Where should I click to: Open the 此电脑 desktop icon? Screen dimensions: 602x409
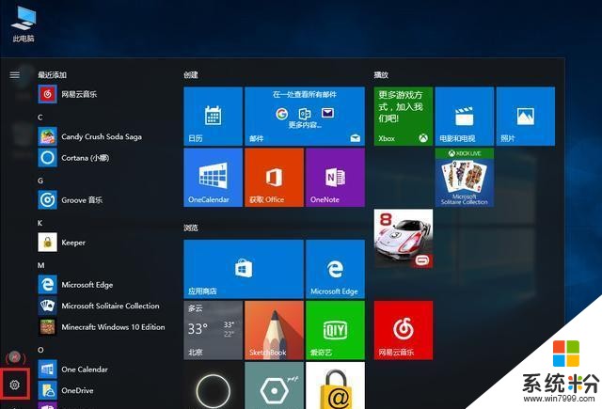pyautogui.click(x=24, y=24)
